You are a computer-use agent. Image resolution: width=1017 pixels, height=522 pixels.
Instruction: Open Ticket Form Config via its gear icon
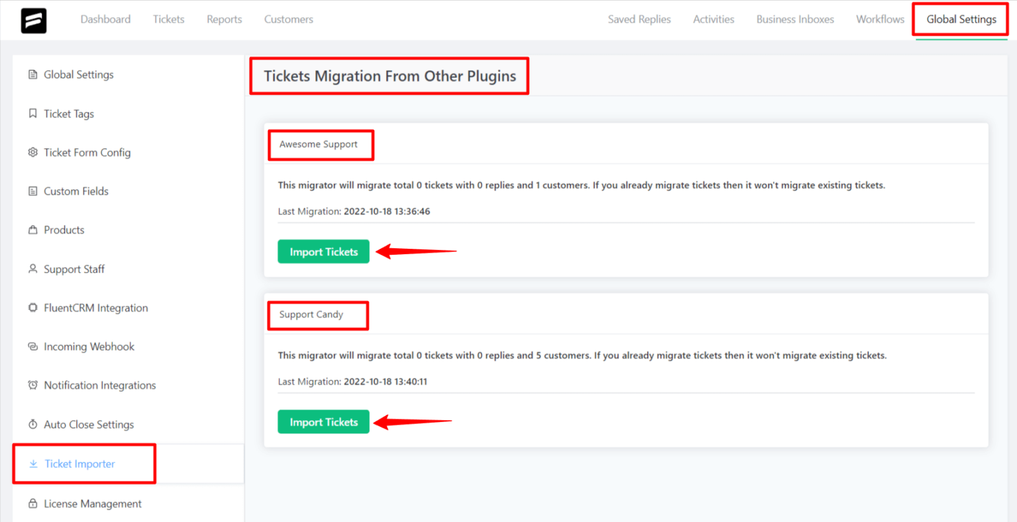pos(32,152)
